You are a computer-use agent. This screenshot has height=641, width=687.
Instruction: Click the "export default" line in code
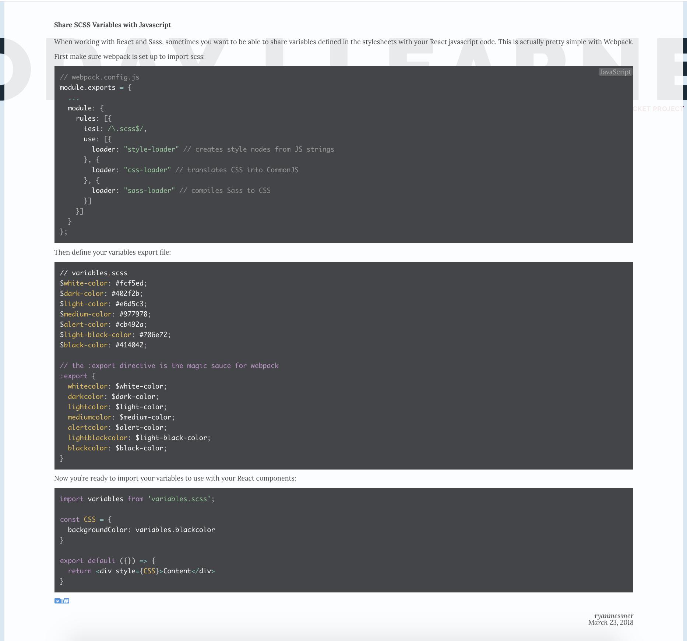pos(88,561)
